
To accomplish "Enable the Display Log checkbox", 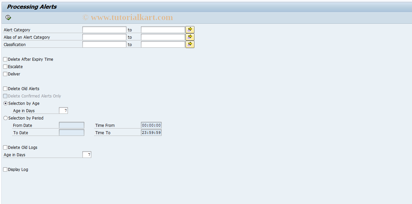I will coord(5,169).
